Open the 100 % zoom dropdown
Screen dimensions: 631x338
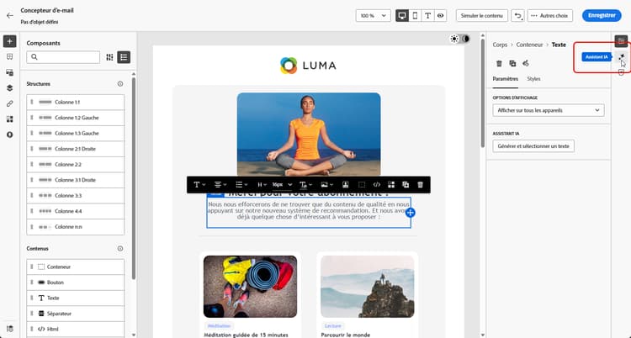373,16
